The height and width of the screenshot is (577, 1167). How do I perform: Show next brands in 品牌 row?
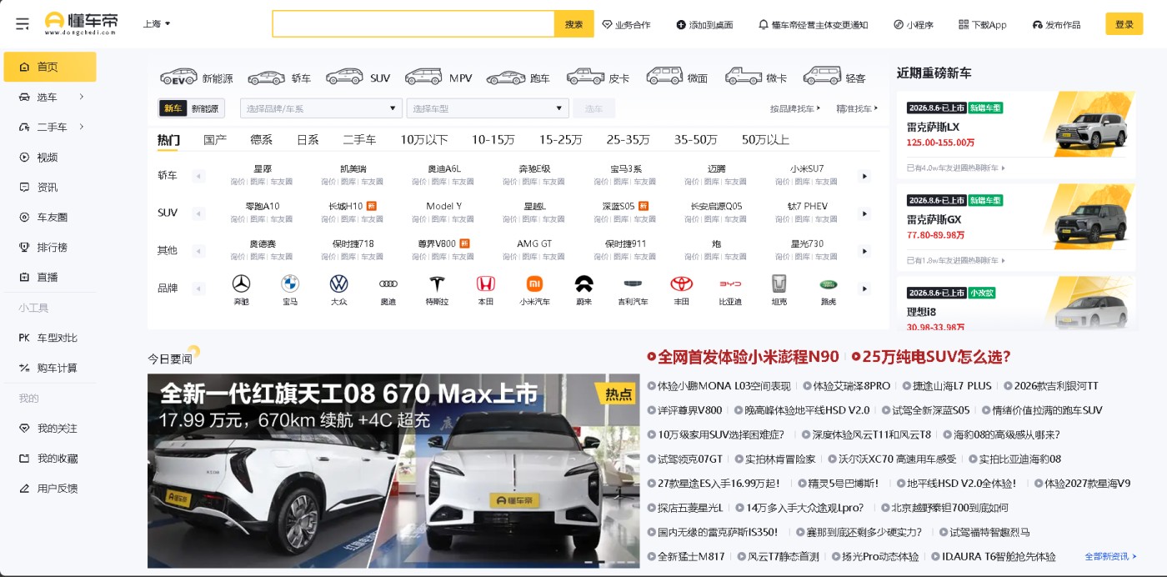coord(864,288)
